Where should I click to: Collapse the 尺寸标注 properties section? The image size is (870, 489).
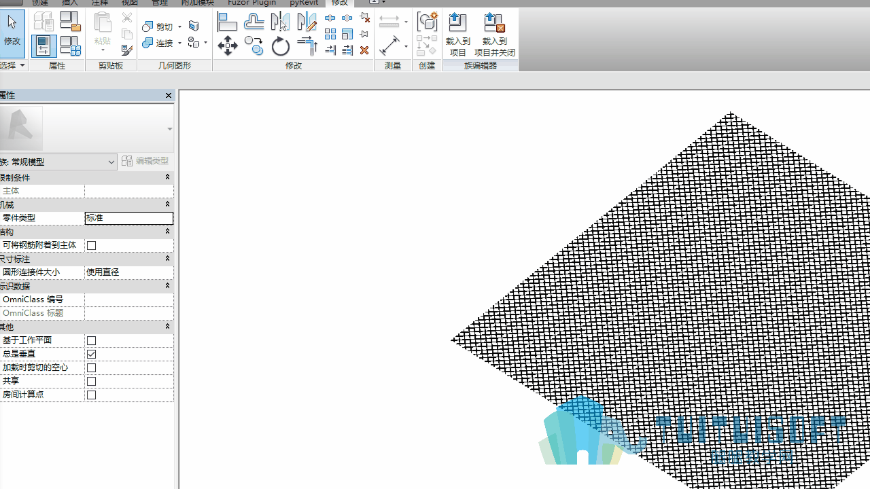coord(168,259)
